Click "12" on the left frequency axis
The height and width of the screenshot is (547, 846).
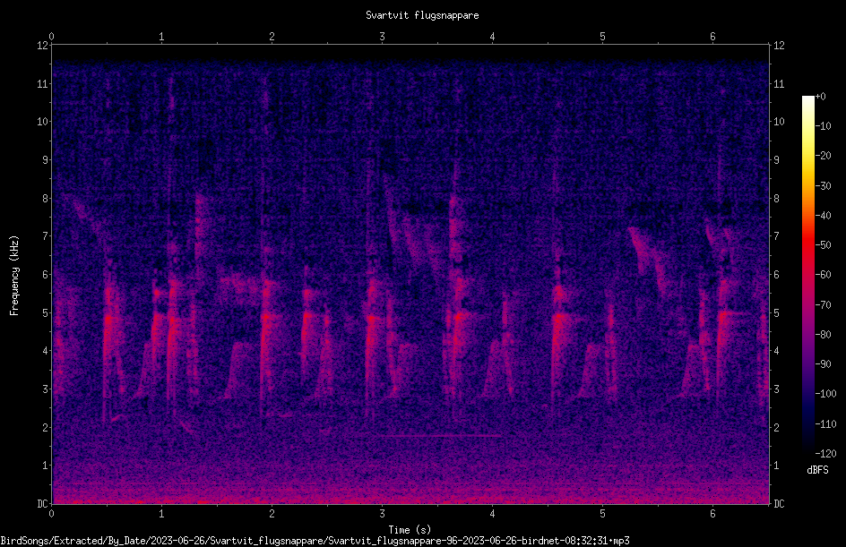click(42, 46)
